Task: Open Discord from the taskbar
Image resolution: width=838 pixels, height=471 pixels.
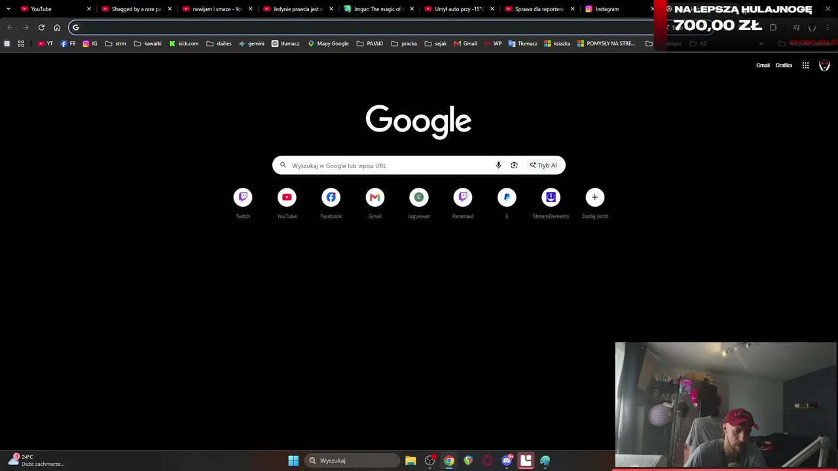Action: [x=507, y=461]
